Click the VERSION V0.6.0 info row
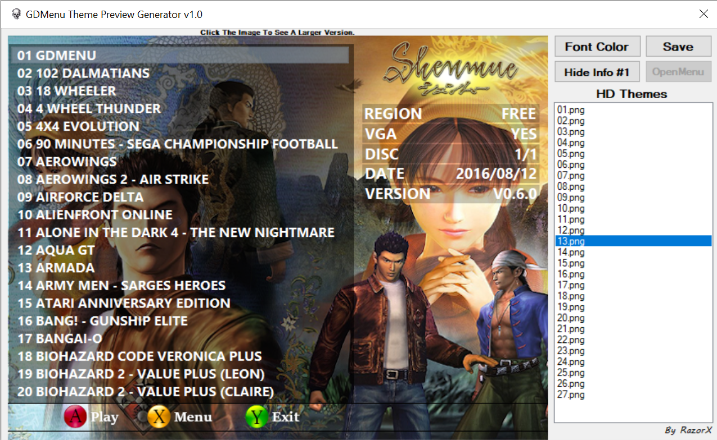This screenshot has width=717, height=440. point(450,194)
